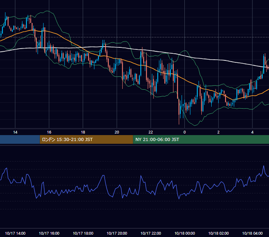The width and height of the screenshot is (269, 237).
Task: Click the 10/18 04:00 time label
Action: (x=252, y=233)
